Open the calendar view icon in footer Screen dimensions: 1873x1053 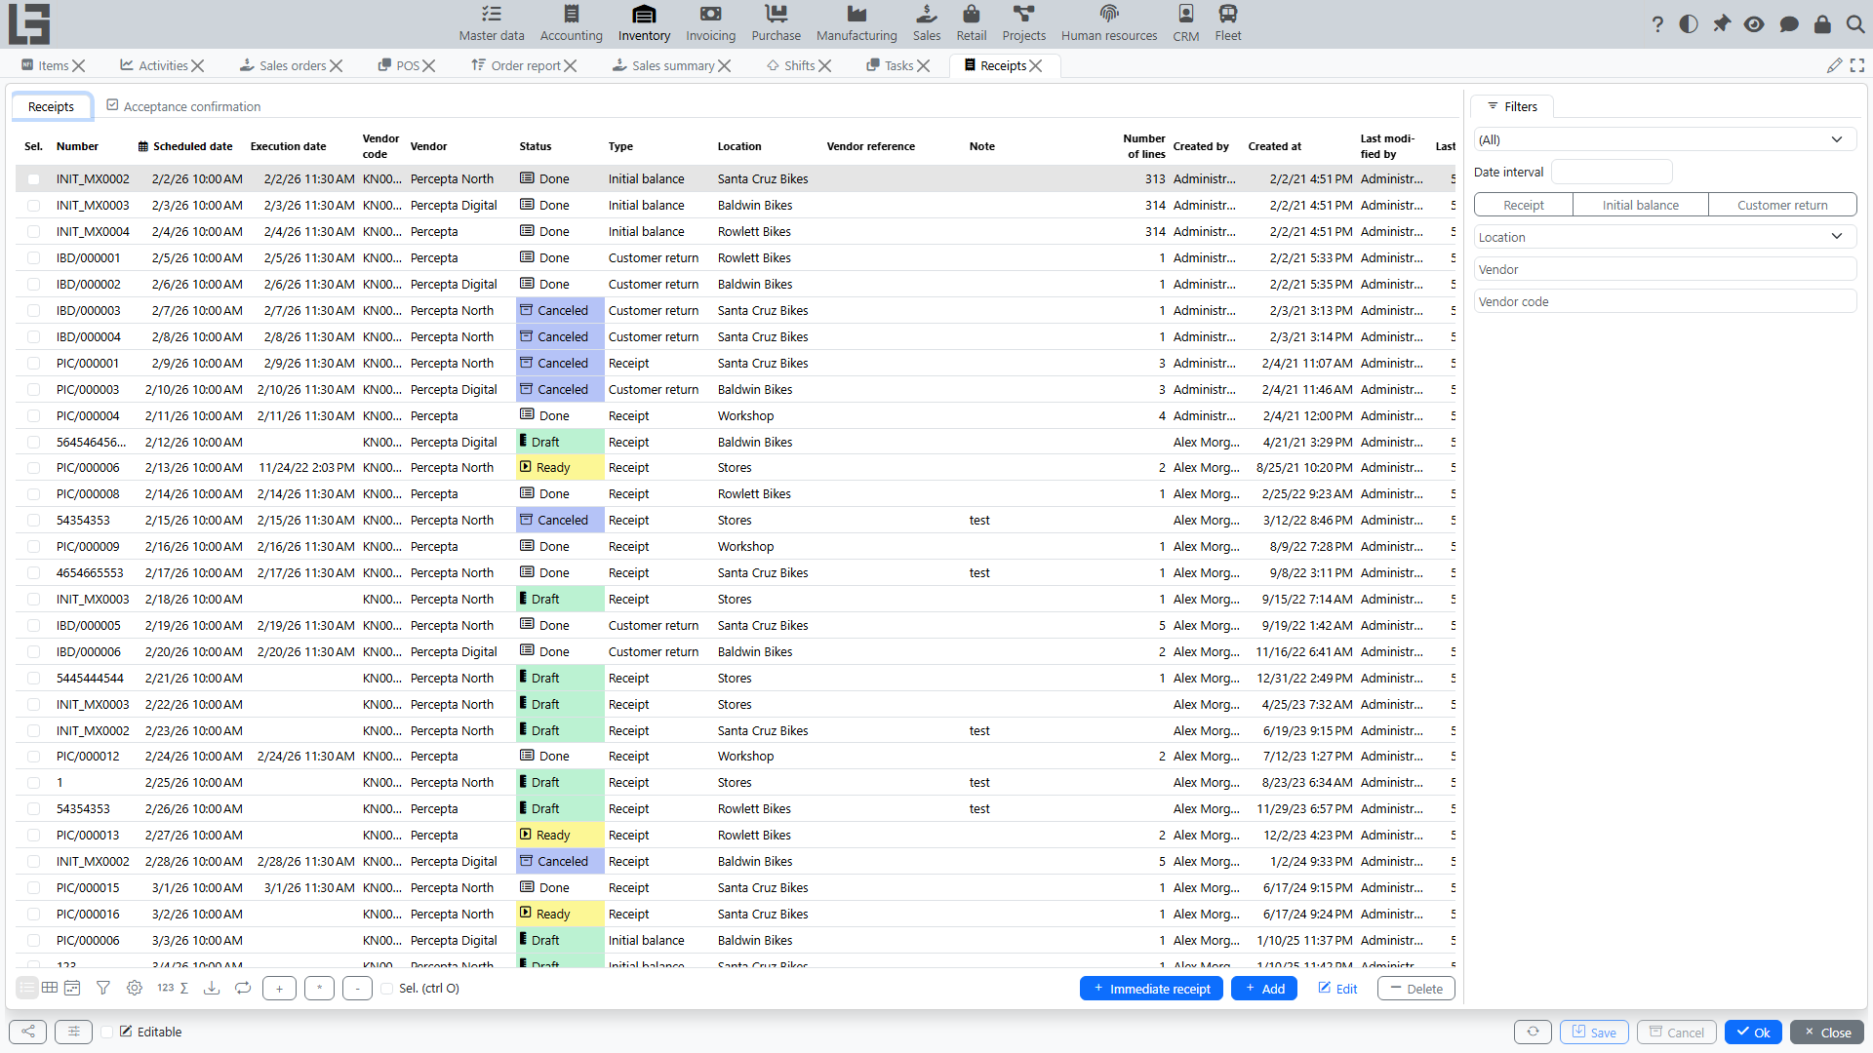coord(72,988)
